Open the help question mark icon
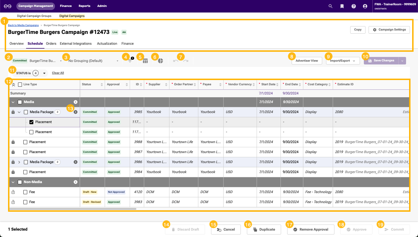 [354, 6]
